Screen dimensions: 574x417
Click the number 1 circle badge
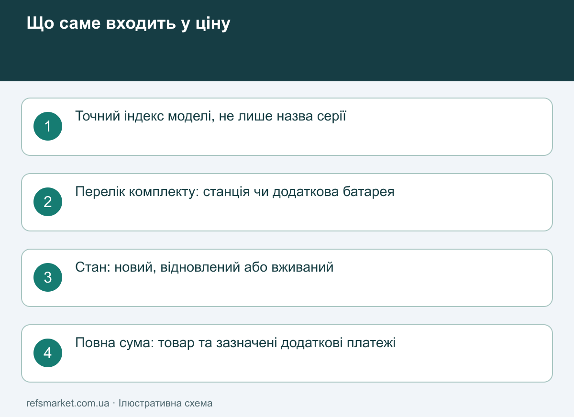click(x=48, y=126)
